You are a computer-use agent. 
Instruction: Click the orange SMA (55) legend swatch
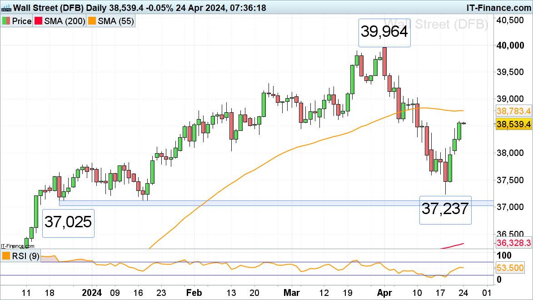click(94, 21)
